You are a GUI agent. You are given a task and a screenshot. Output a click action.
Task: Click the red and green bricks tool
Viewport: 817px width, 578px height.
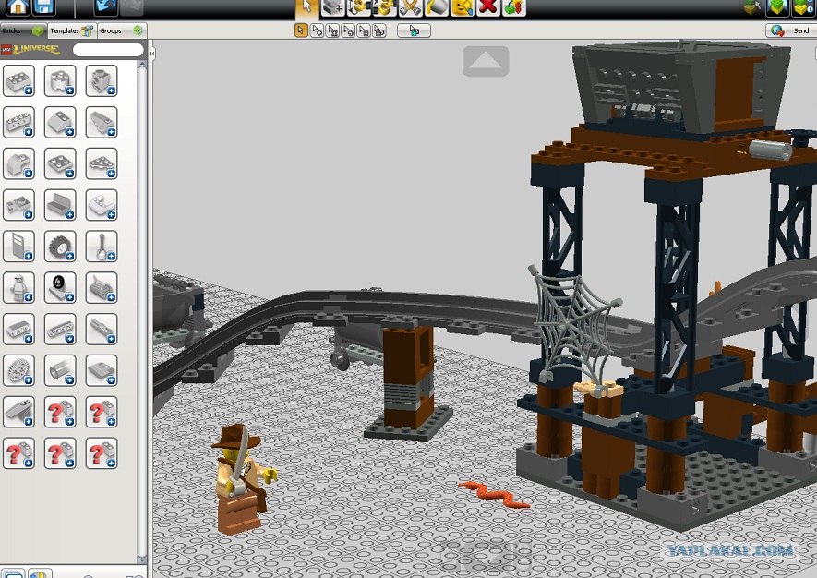coord(514,7)
